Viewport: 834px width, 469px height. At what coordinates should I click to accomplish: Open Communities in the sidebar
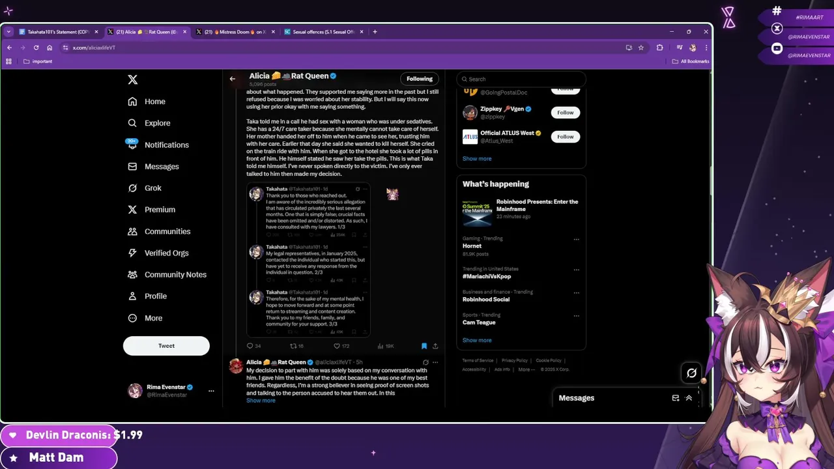click(x=159, y=231)
